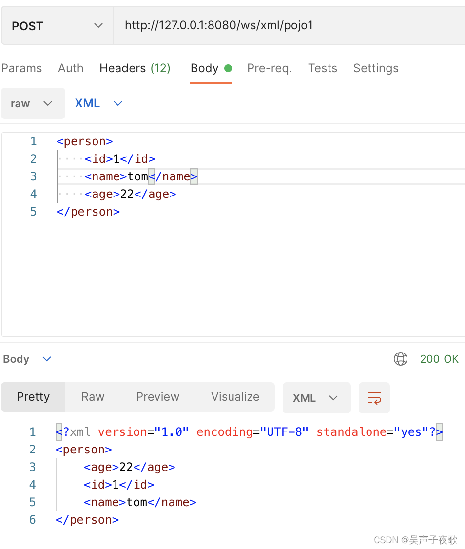Image resolution: width=465 pixels, height=549 pixels.
Task: Select the Preview response view
Action: point(157,397)
